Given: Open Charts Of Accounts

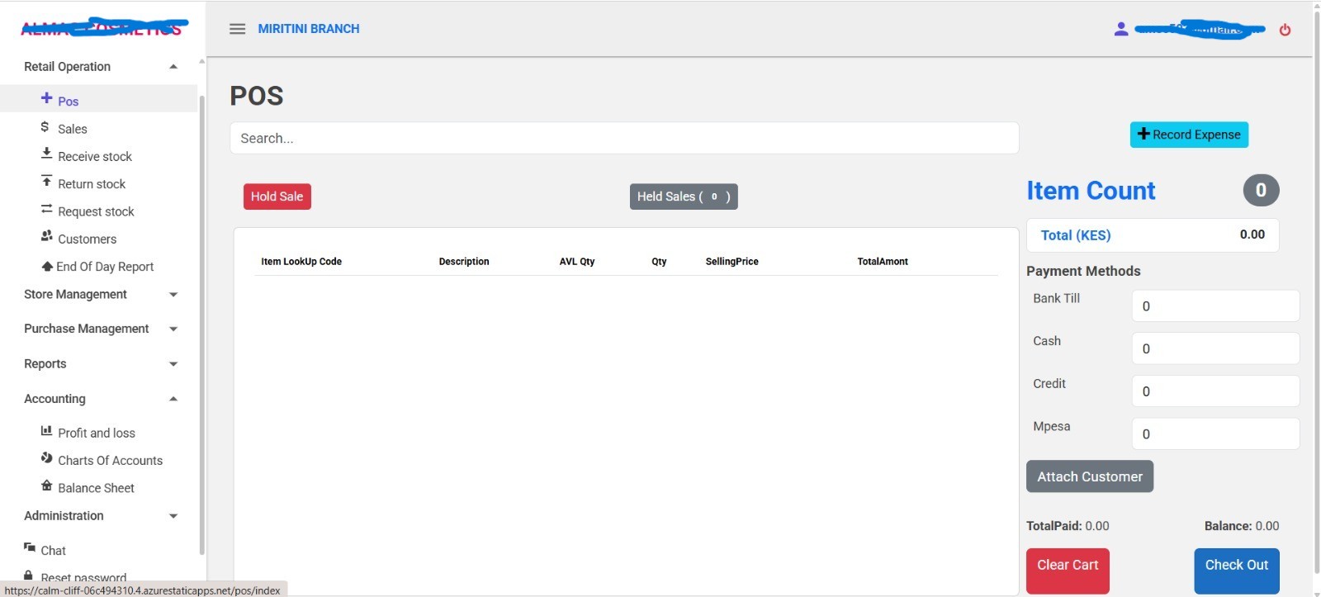Looking at the screenshot, I should (110, 461).
